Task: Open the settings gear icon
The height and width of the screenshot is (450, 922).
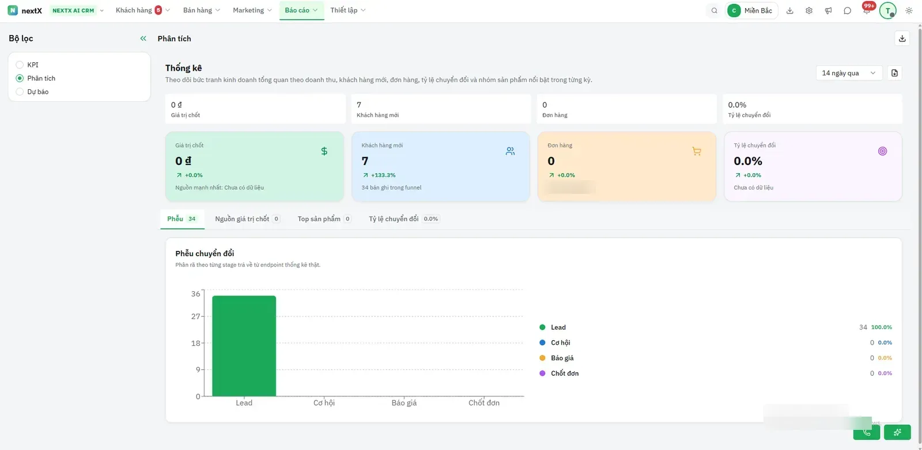Action: 809,10
